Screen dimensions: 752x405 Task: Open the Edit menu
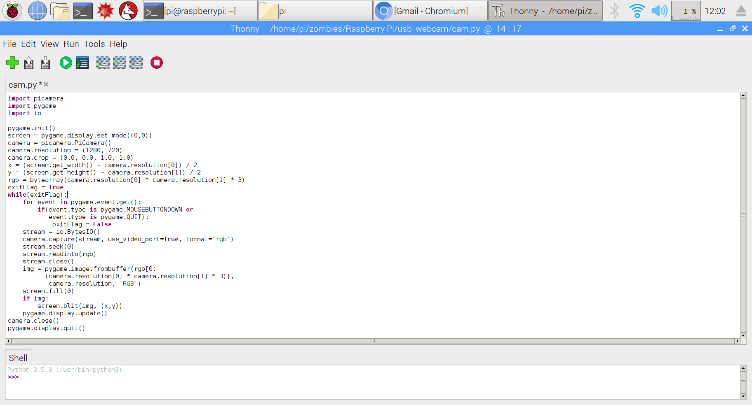point(28,44)
